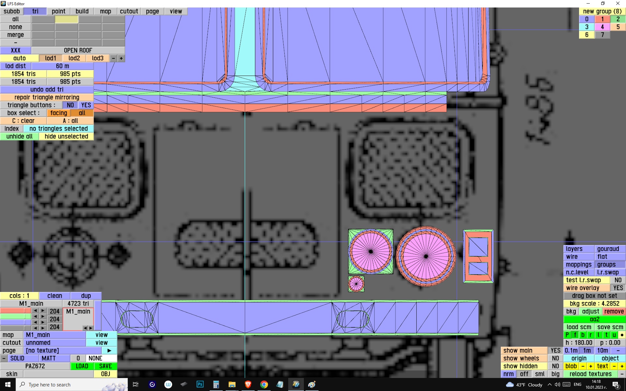Expand page texture list arrow

109,350
